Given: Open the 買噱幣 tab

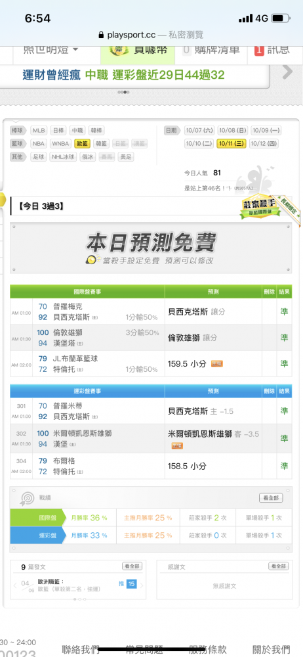Looking at the screenshot, I should tap(139, 49).
